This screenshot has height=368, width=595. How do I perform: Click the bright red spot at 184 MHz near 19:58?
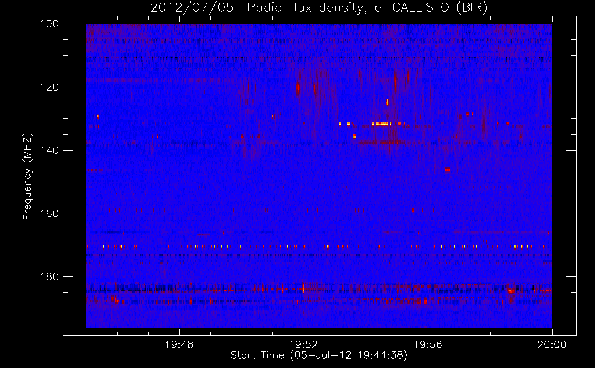510,291
